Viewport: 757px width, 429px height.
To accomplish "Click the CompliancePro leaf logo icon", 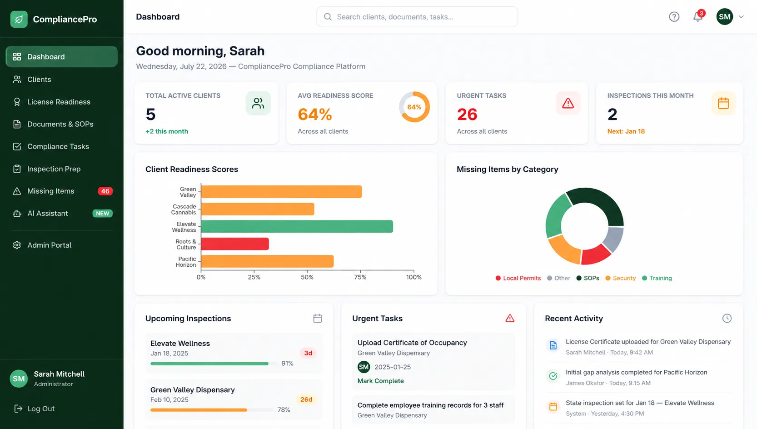I will coord(19,19).
